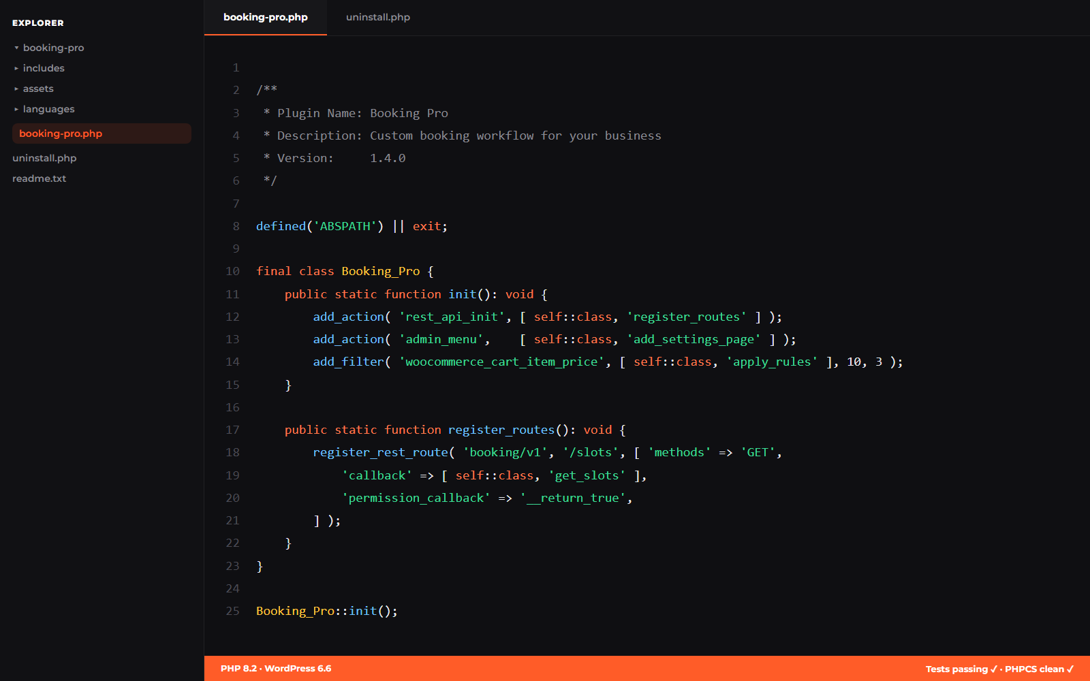Image resolution: width=1090 pixels, height=681 pixels.
Task: Open booking-pro.php in the explorer
Action: (x=102, y=133)
